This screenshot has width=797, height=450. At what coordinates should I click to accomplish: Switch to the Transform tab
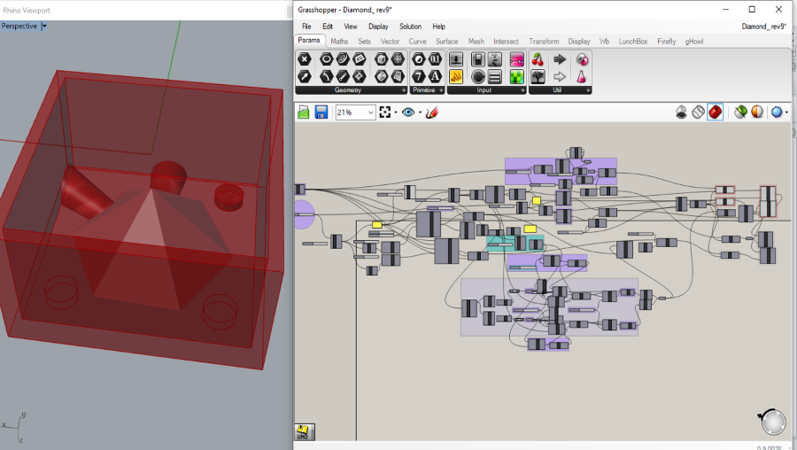(544, 41)
